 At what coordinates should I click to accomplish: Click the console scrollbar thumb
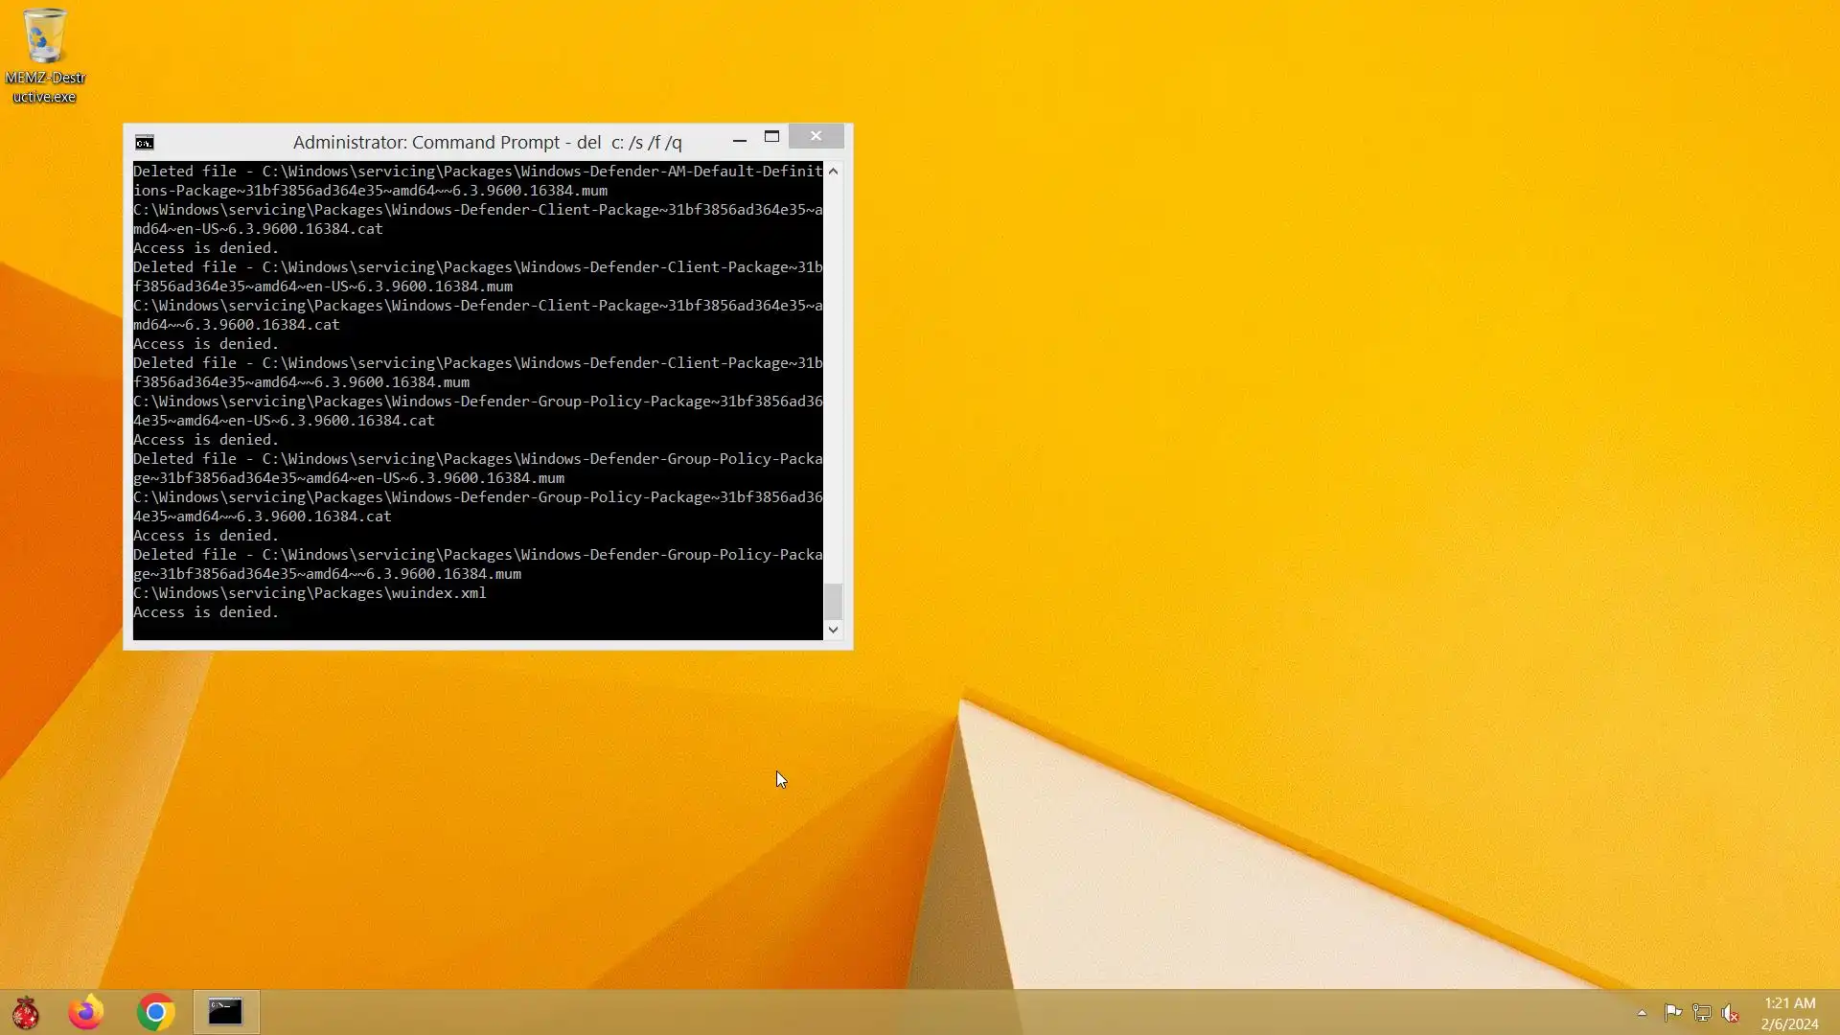833,602
